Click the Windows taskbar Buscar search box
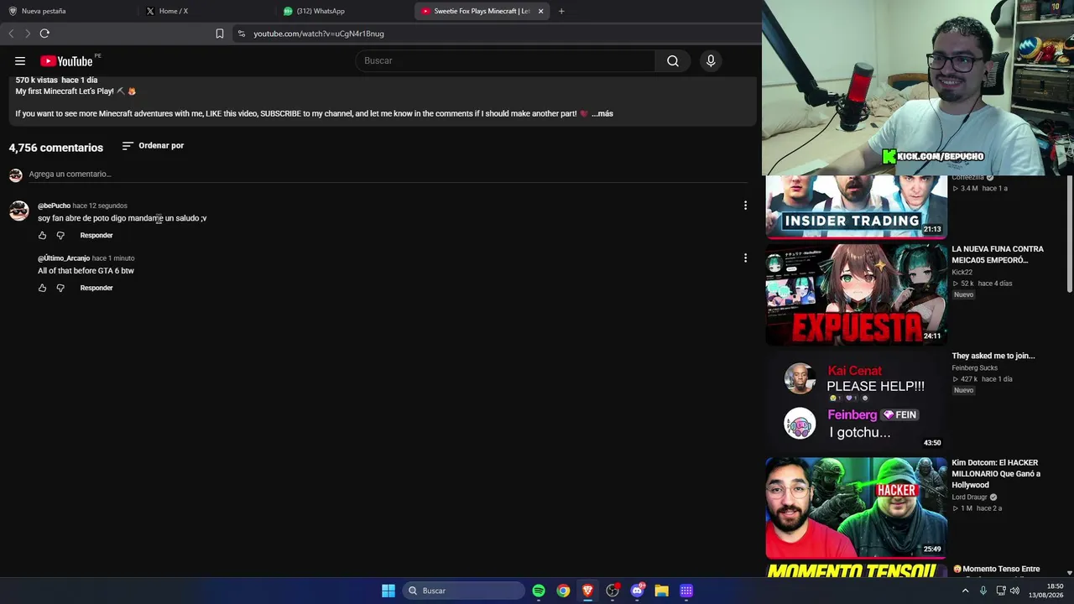 click(463, 591)
